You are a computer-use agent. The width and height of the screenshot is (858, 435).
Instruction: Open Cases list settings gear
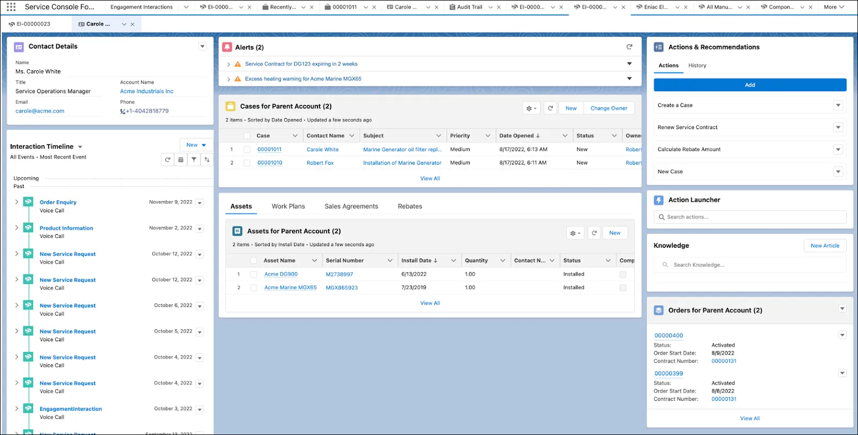pyautogui.click(x=531, y=108)
